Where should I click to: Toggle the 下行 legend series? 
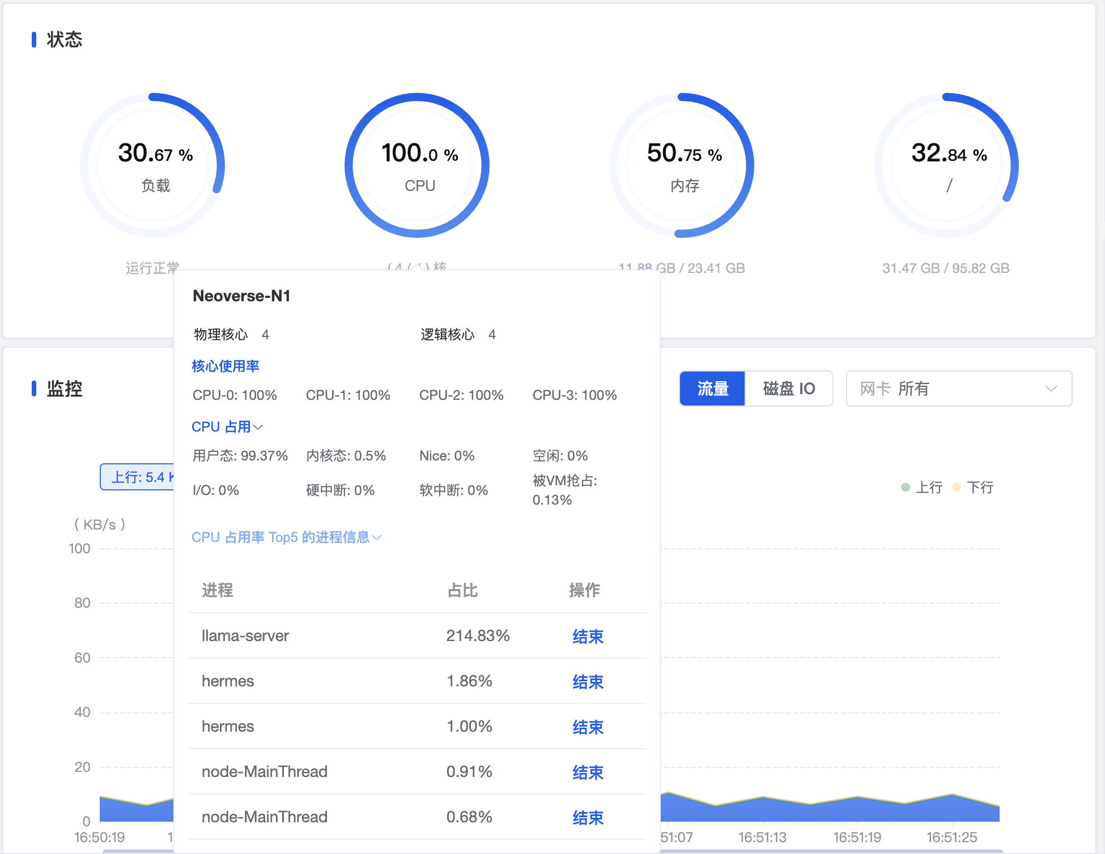click(973, 487)
